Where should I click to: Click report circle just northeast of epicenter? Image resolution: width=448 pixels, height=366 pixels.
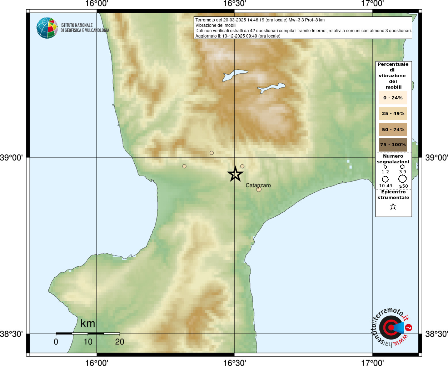coord(242,166)
